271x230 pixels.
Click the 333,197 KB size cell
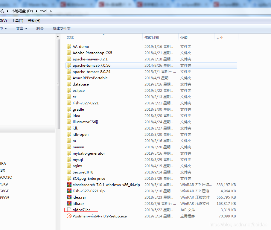[226, 185]
